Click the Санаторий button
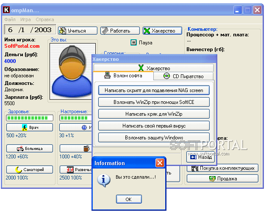This screenshot has width=266, height=212. pos(30,169)
